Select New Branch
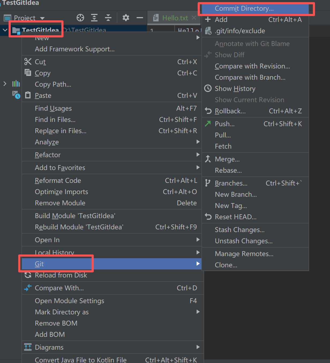330x363 pixels. point(255,194)
